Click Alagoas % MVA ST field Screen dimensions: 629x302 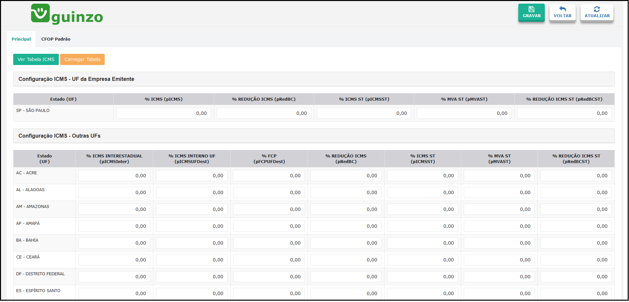point(499,192)
